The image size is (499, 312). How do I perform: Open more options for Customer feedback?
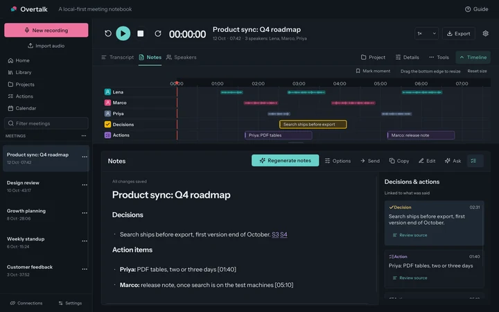click(85, 269)
